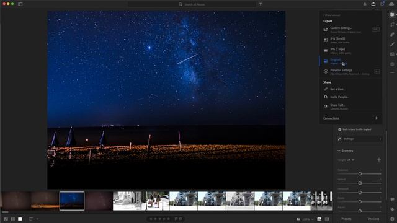Select the selected blue Milky Way thumbnail
This screenshot has width=397, height=223.
(x=72, y=201)
